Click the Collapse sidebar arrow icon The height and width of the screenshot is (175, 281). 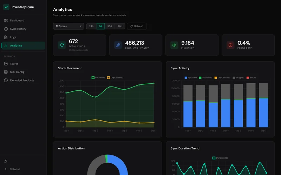point(6,169)
